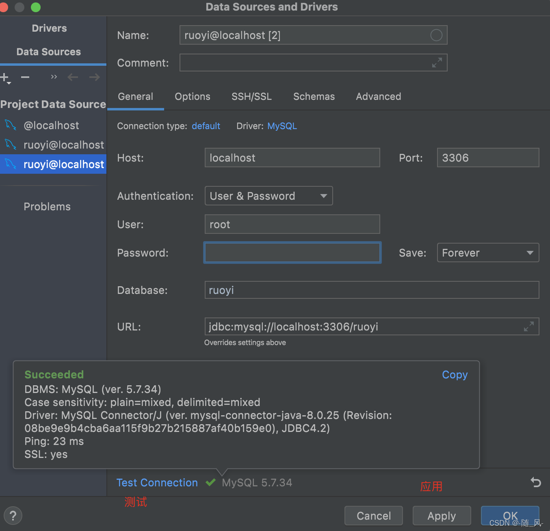Screen dimensions: 550x531
Task: Click the Project Data Source header
Action: click(53, 104)
